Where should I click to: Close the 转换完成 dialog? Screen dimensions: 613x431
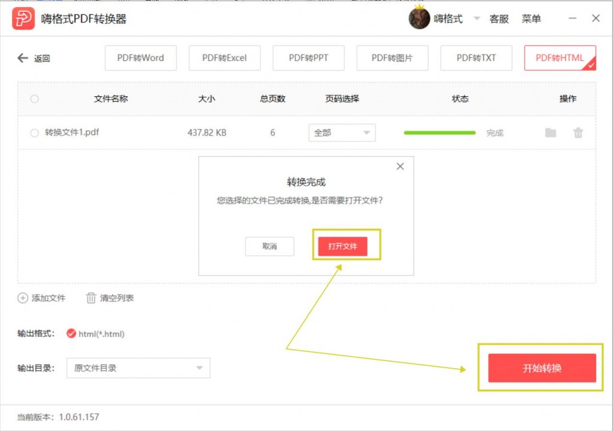(x=400, y=166)
